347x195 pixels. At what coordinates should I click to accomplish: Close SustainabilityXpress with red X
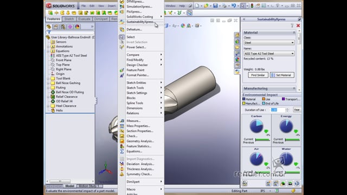coord(298,25)
